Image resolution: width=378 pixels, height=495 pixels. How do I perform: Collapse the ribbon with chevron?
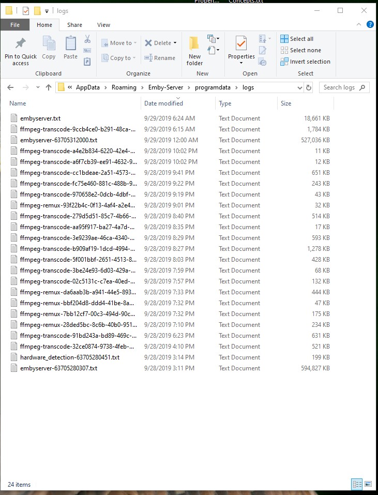[359, 25]
